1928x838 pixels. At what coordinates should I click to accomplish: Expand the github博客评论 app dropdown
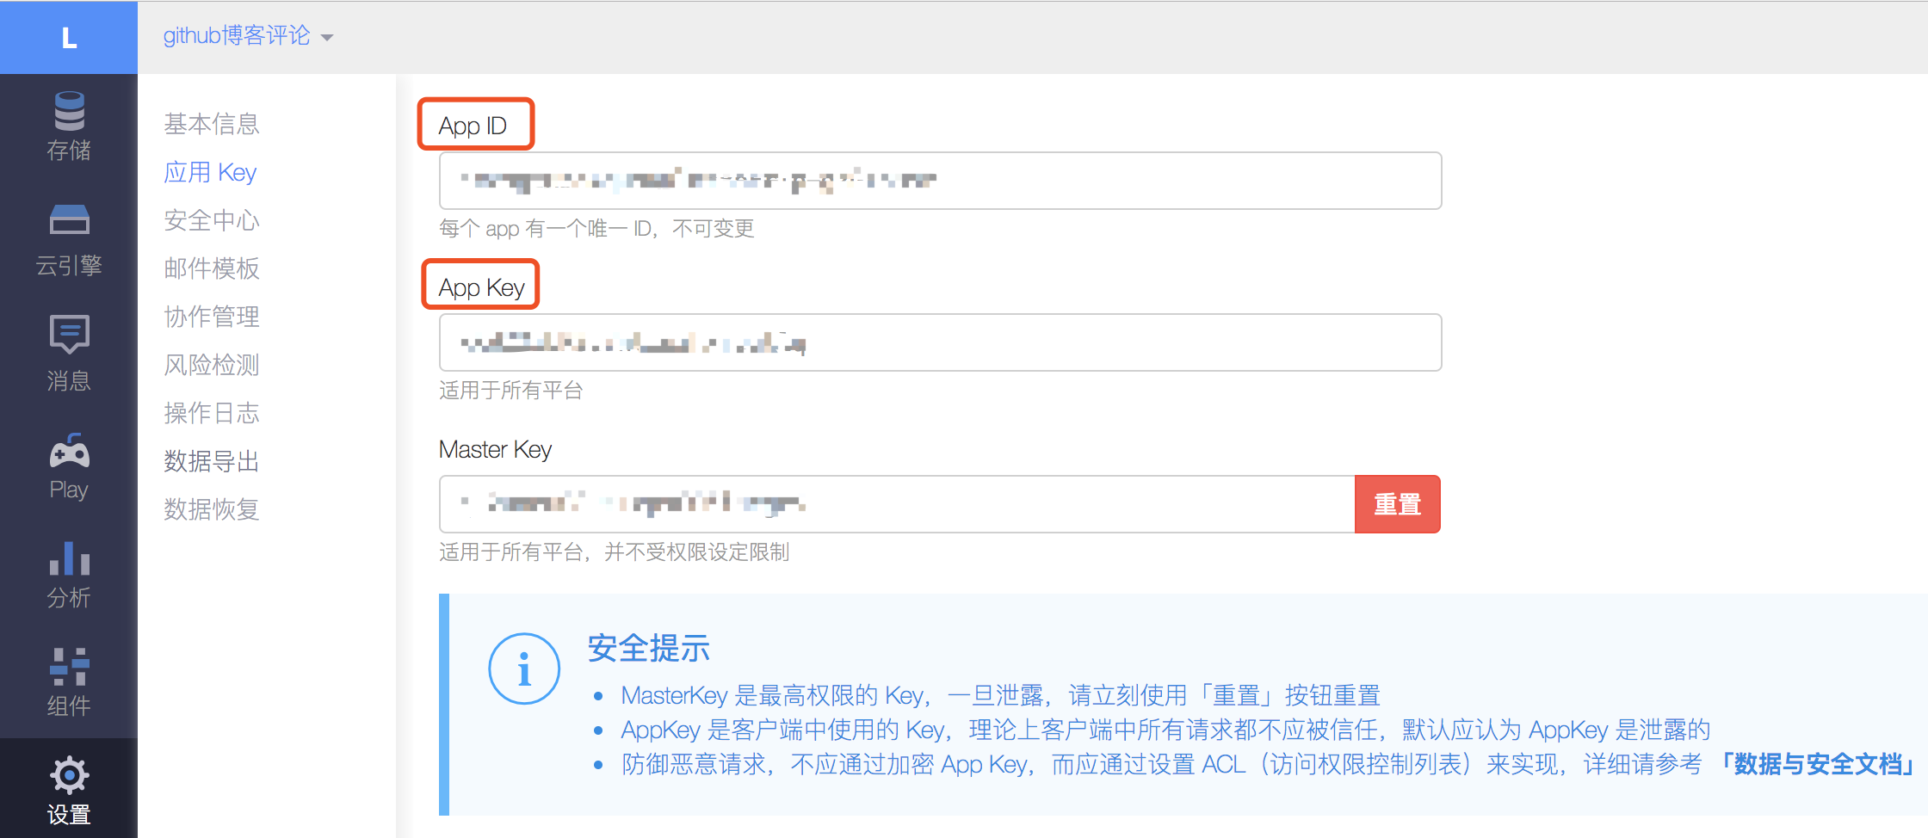[x=248, y=36]
